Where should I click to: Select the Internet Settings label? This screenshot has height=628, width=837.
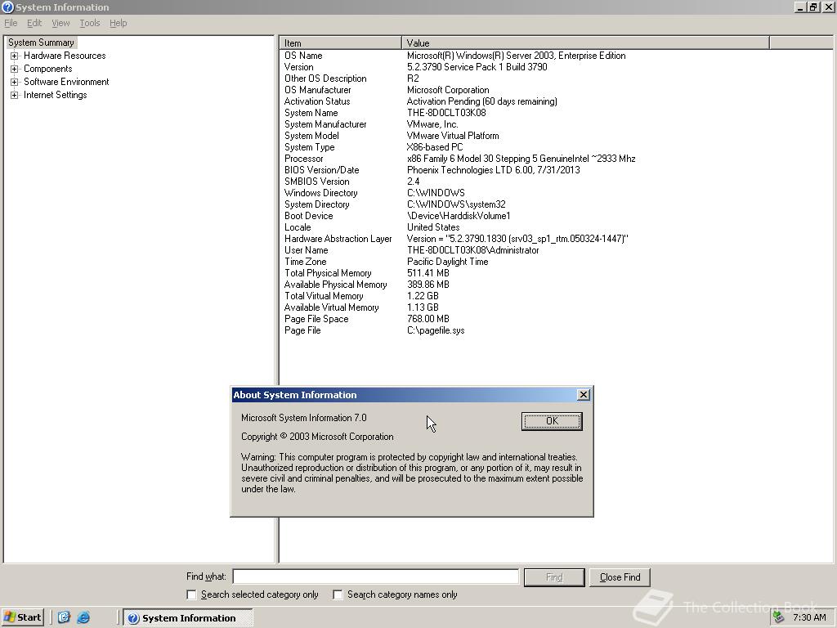[55, 95]
